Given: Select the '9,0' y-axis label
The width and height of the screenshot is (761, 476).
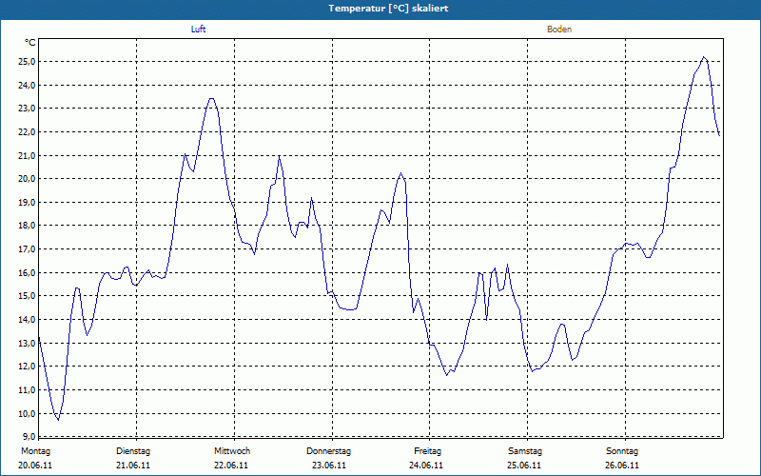Looking at the screenshot, I should pyautogui.click(x=29, y=436).
